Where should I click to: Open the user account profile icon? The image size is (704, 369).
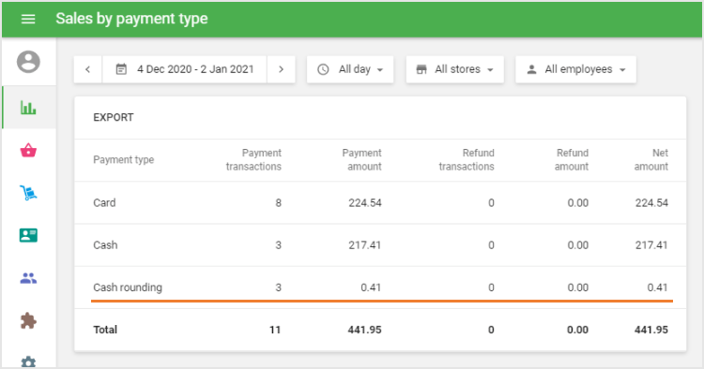coord(28,62)
